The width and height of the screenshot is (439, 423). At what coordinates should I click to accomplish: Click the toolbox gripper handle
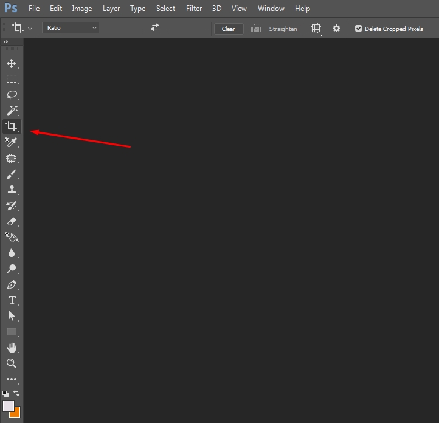point(12,49)
